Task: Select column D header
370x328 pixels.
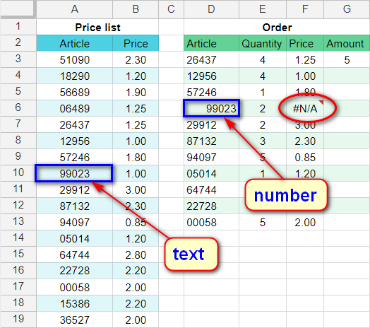Action: pyautogui.click(x=211, y=9)
